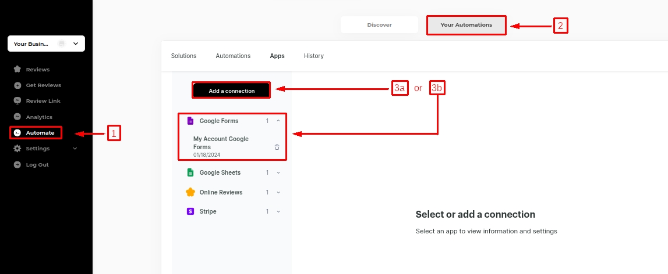Click the Log Out icon
Viewport: 668px width, 274px height.
[17, 165]
